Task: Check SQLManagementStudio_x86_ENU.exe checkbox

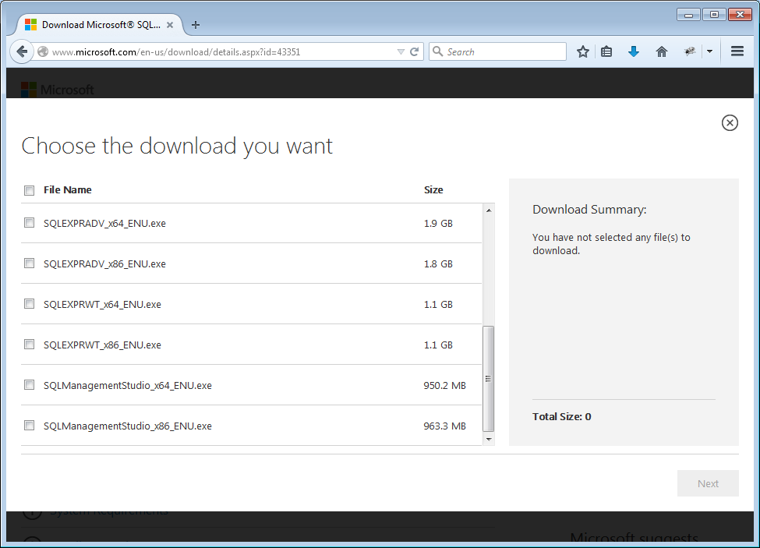Action: pos(29,426)
